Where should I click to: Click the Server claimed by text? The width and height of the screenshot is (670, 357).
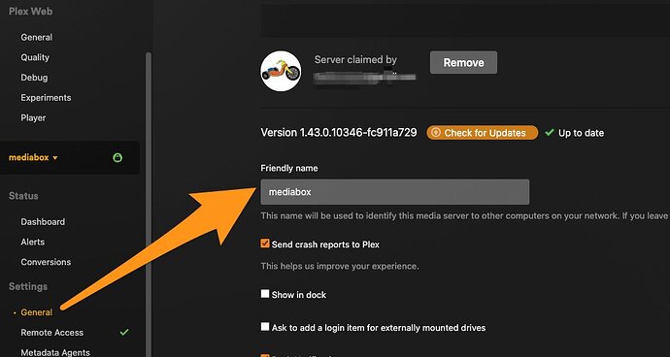click(355, 60)
